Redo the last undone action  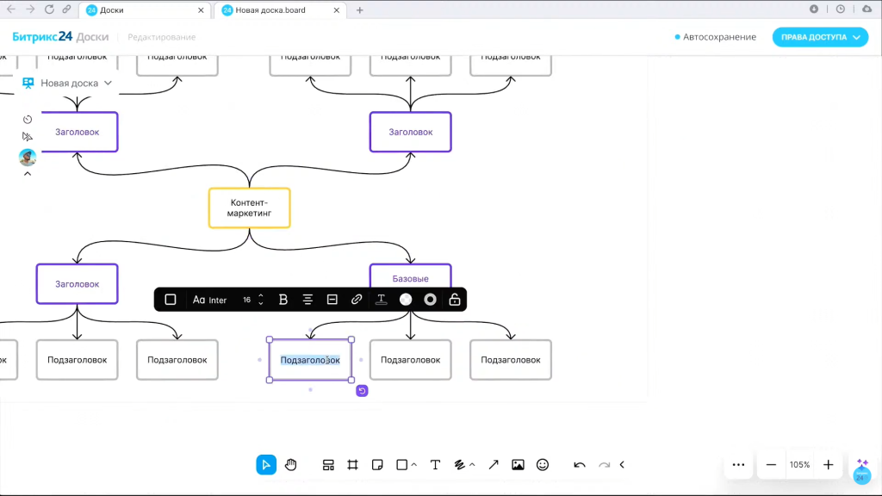[x=604, y=464]
